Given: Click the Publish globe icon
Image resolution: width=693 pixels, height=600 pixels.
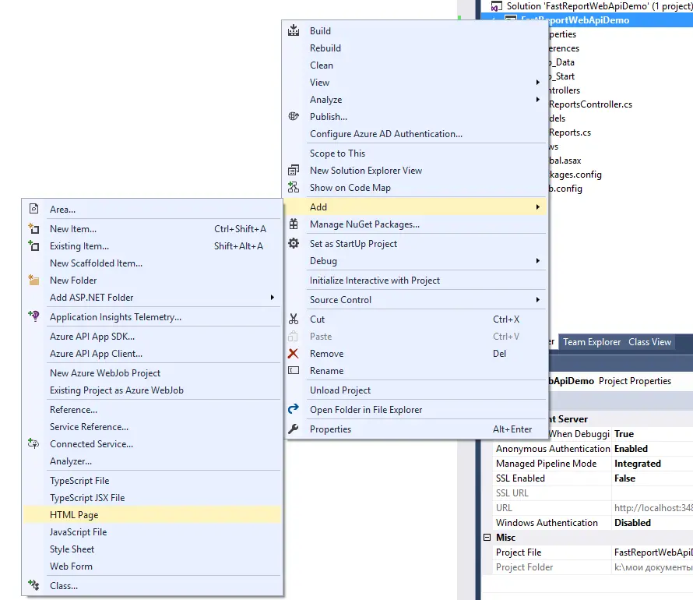Looking at the screenshot, I should (292, 116).
